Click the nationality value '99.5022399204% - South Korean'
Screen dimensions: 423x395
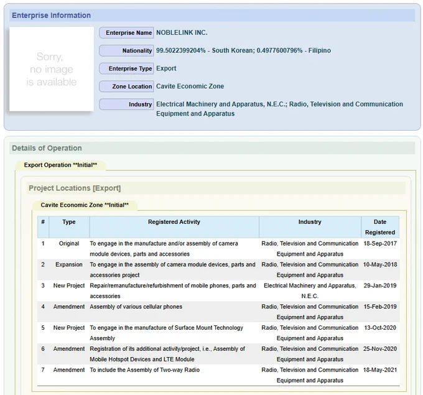tap(205, 50)
